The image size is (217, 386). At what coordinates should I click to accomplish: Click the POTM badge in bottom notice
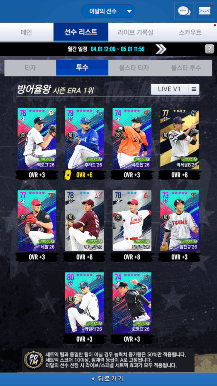point(34,360)
